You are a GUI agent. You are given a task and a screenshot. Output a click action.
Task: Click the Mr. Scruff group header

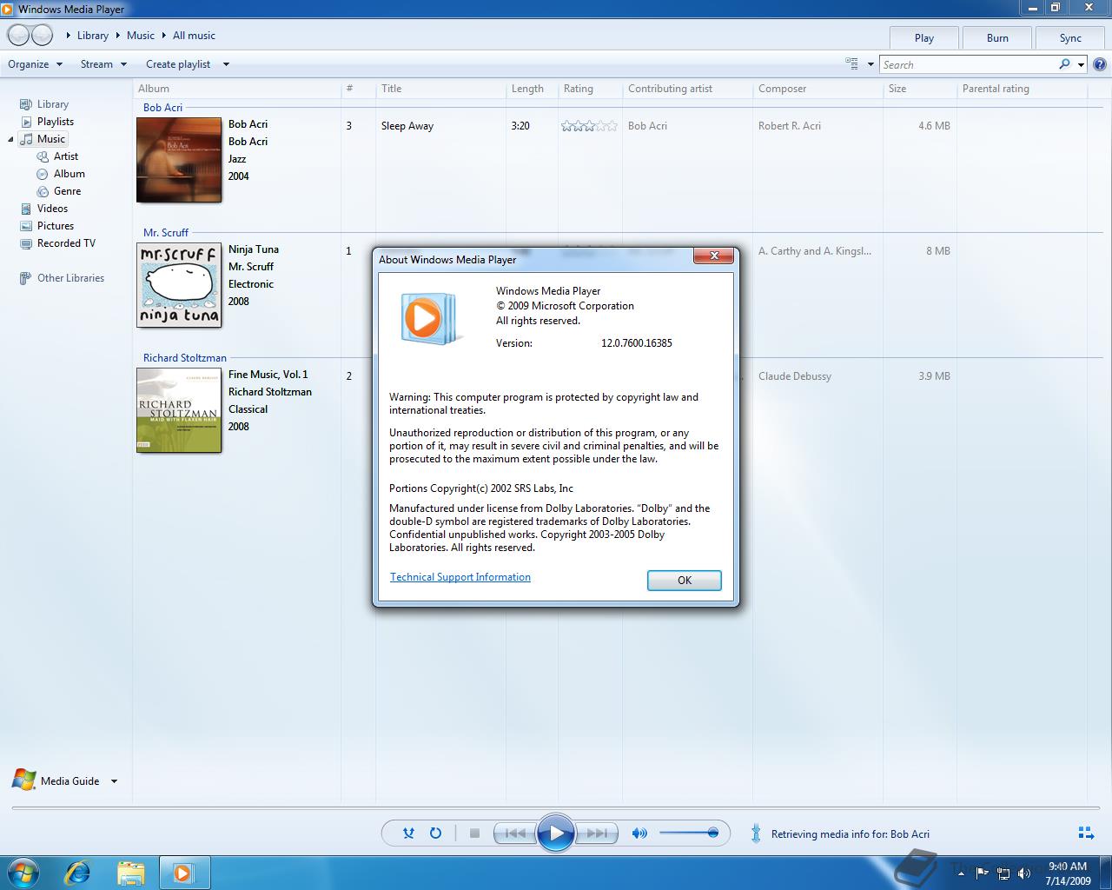166,233
